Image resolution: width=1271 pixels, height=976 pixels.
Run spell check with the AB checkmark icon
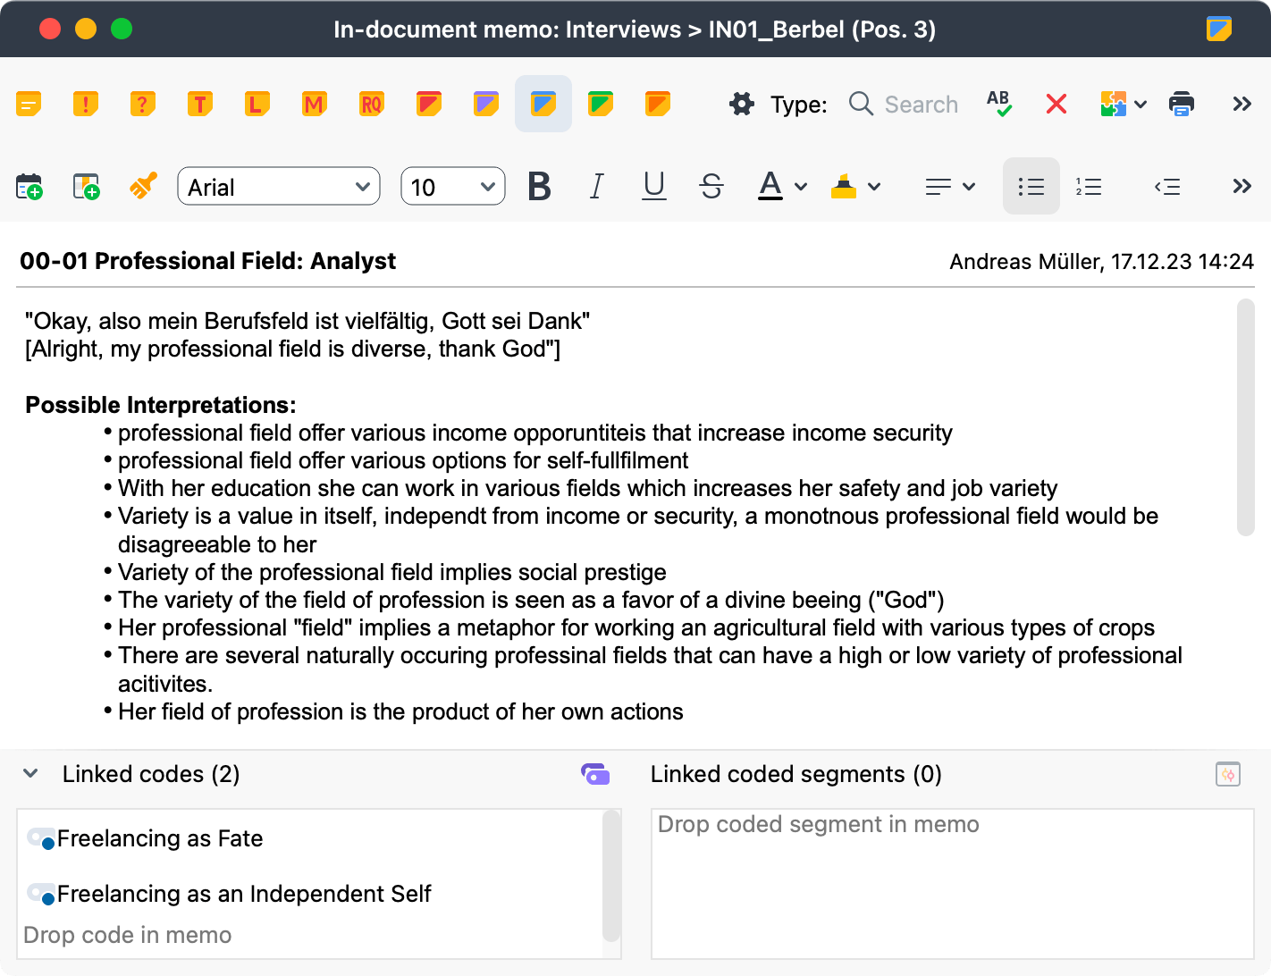tap(999, 104)
